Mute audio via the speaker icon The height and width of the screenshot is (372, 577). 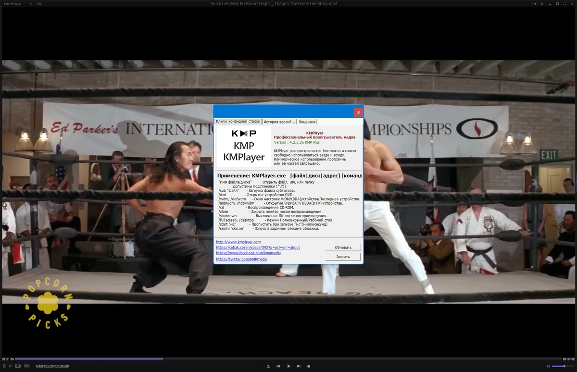(x=548, y=366)
